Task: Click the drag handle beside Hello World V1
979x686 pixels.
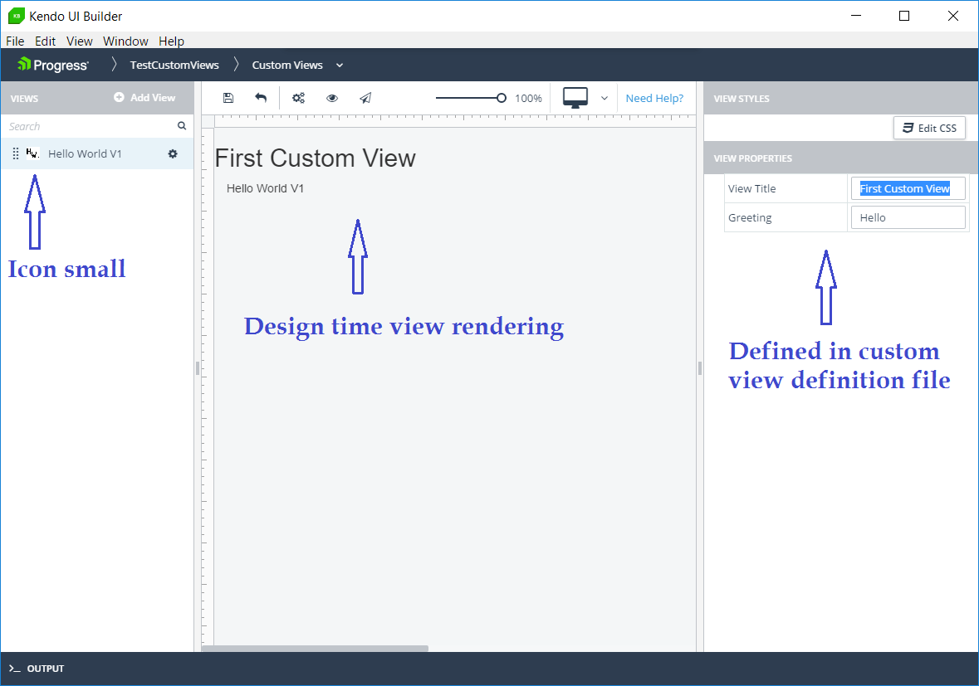Action: pyautogui.click(x=16, y=153)
